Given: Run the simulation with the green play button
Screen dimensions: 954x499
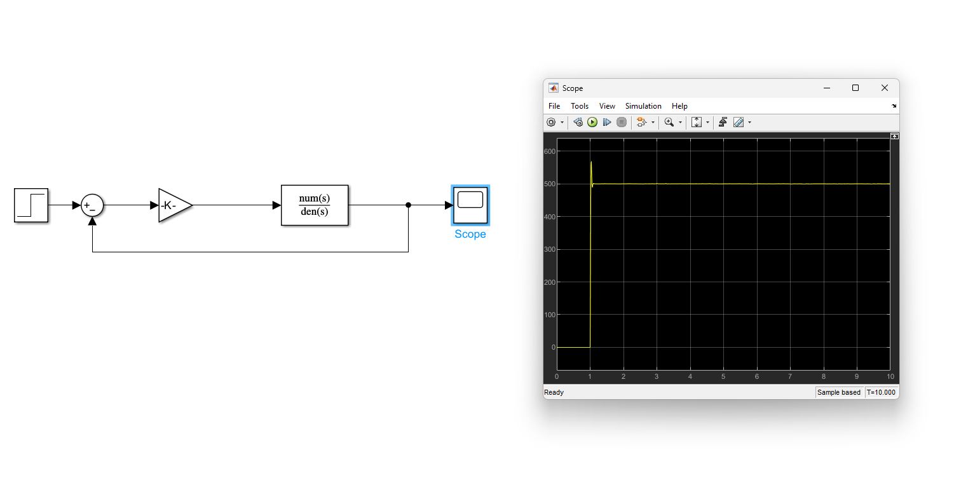Looking at the screenshot, I should [592, 122].
